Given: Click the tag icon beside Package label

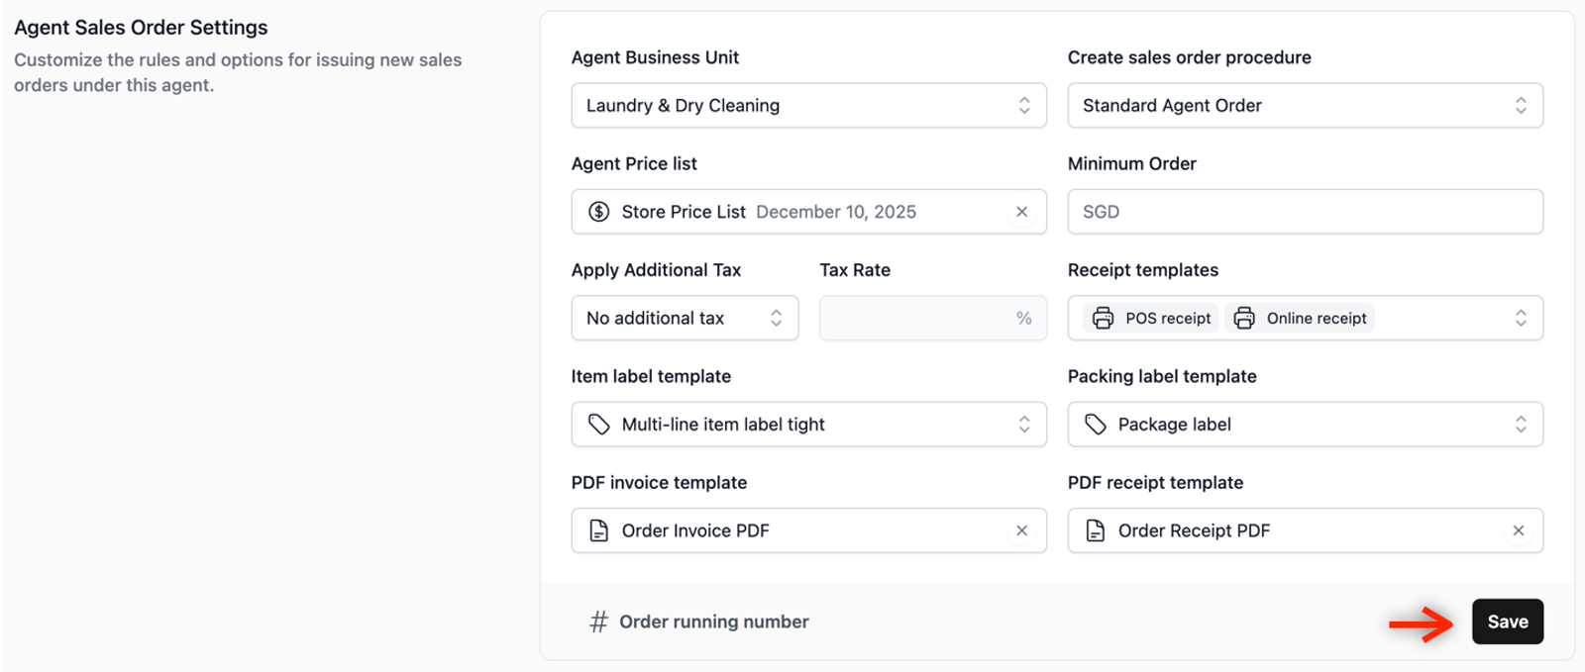Looking at the screenshot, I should tap(1095, 425).
